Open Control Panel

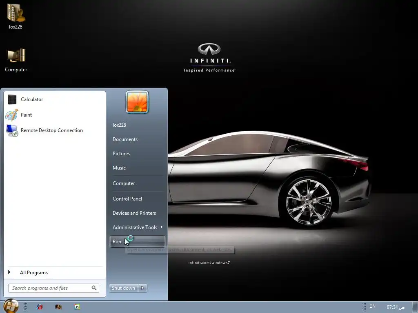tap(127, 199)
